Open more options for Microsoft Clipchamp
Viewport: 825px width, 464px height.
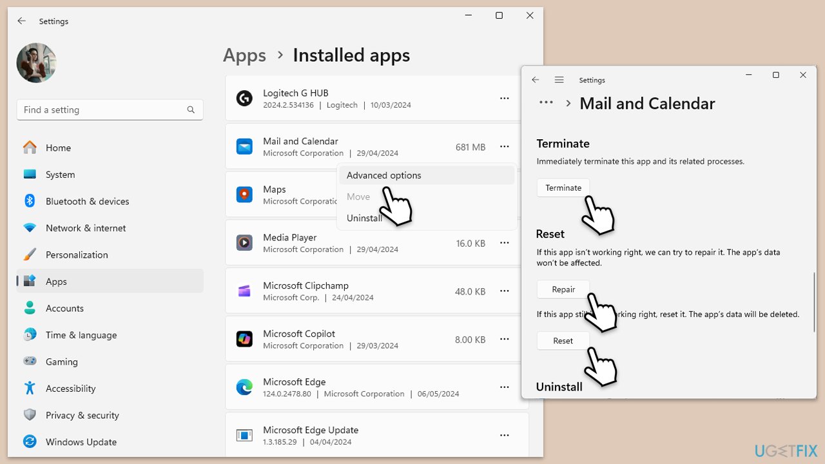(505, 291)
